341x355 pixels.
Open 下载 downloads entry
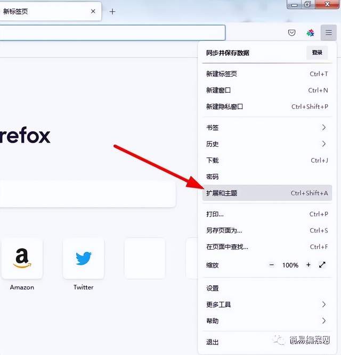click(x=267, y=160)
